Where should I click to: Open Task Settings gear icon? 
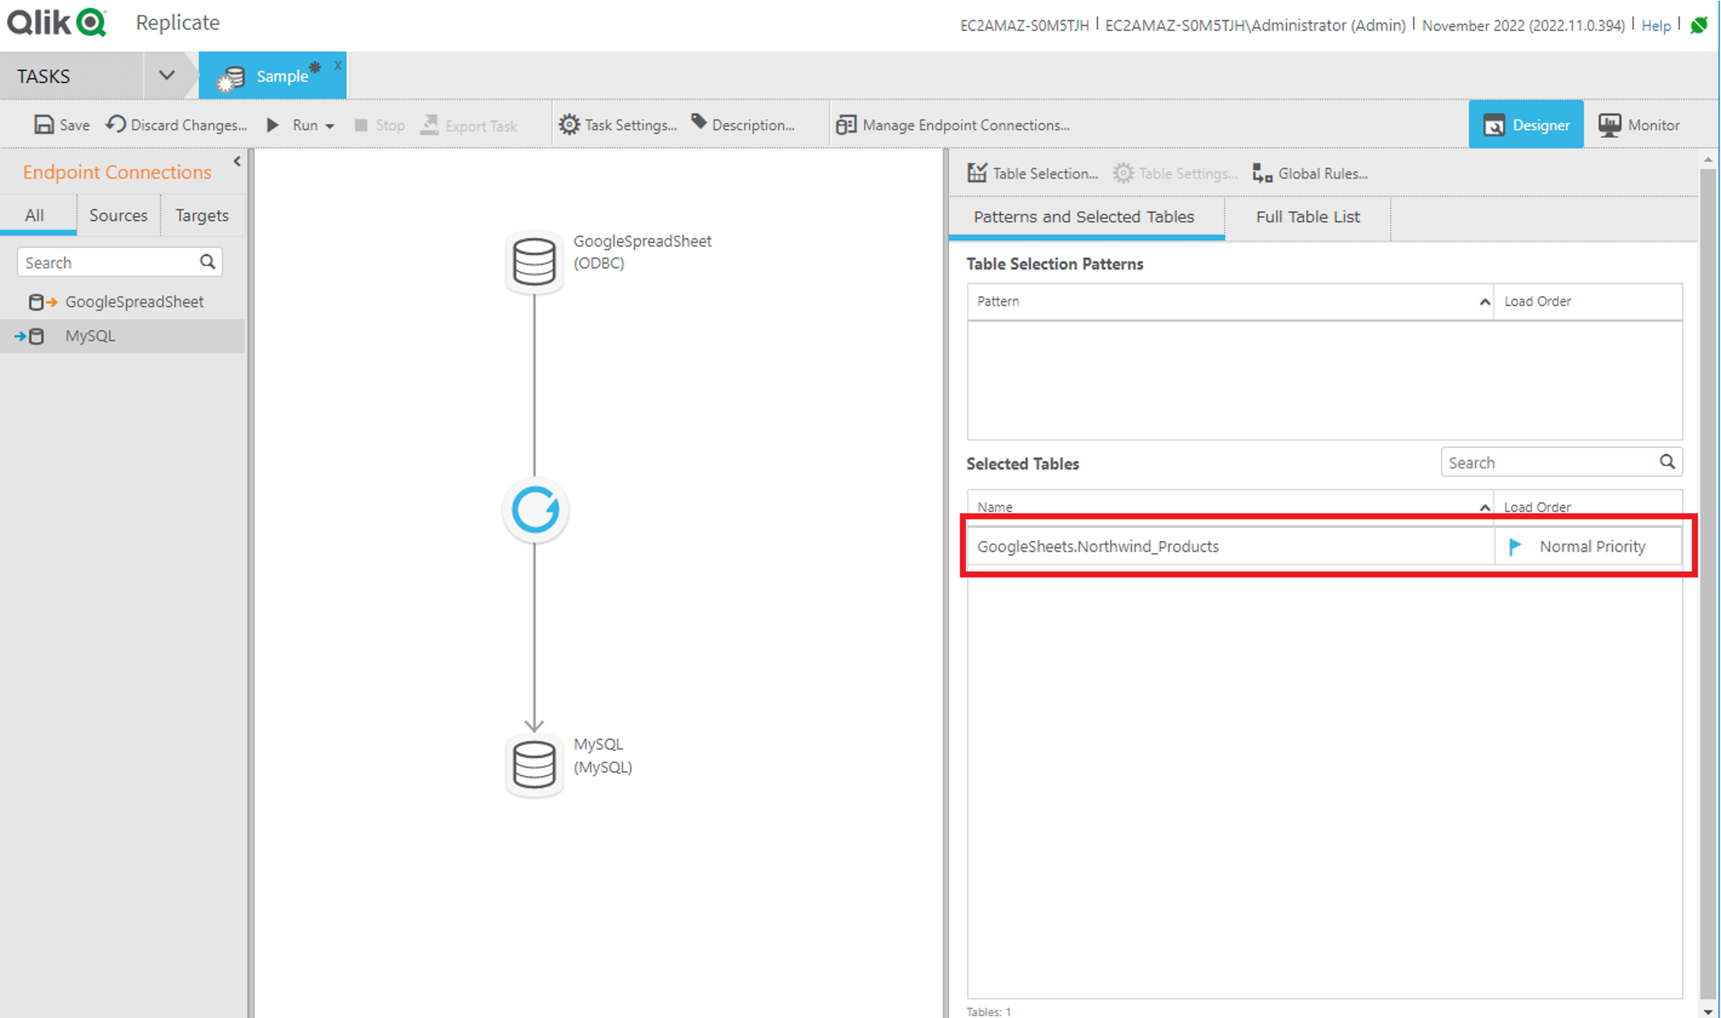(568, 124)
